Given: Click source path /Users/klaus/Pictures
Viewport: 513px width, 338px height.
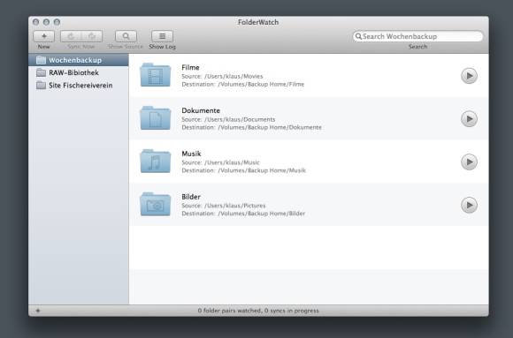Looking at the screenshot, I should pos(235,206).
